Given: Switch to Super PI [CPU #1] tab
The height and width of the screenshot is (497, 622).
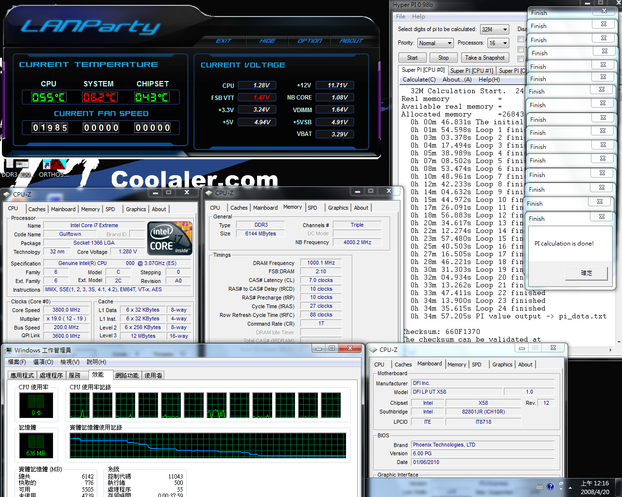Looking at the screenshot, I should point(472,71).
